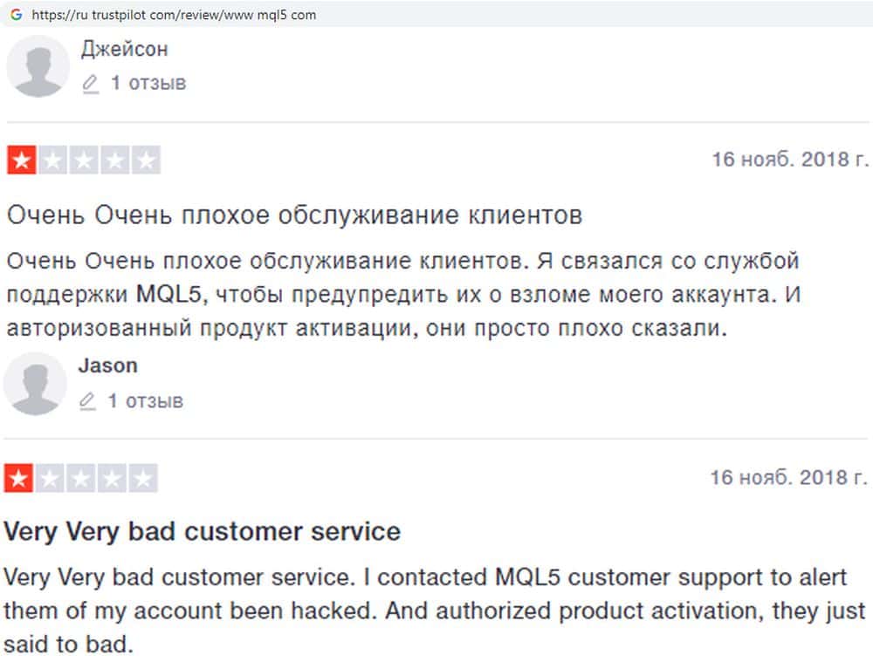873x662 pixels.
Task: Click the date of the Russian review
Action: (790, 160)
